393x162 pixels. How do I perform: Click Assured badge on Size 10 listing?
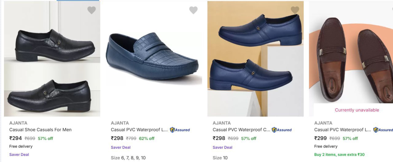tap(282, 130)
